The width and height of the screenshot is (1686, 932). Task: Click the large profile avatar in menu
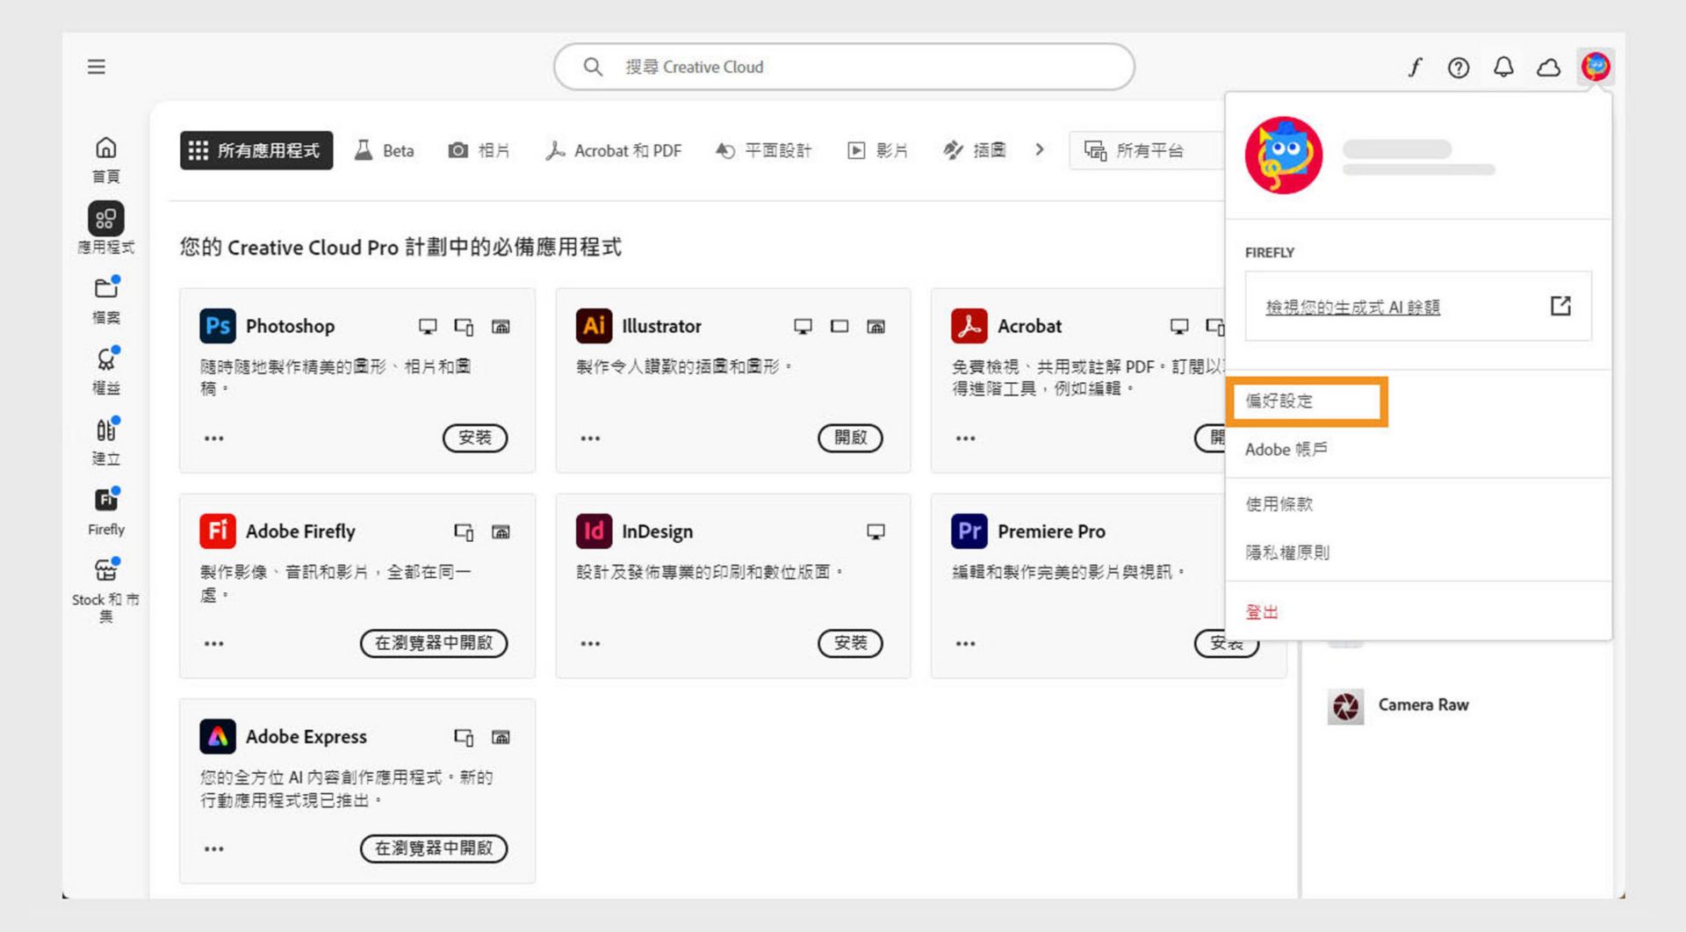[1284, 155]
